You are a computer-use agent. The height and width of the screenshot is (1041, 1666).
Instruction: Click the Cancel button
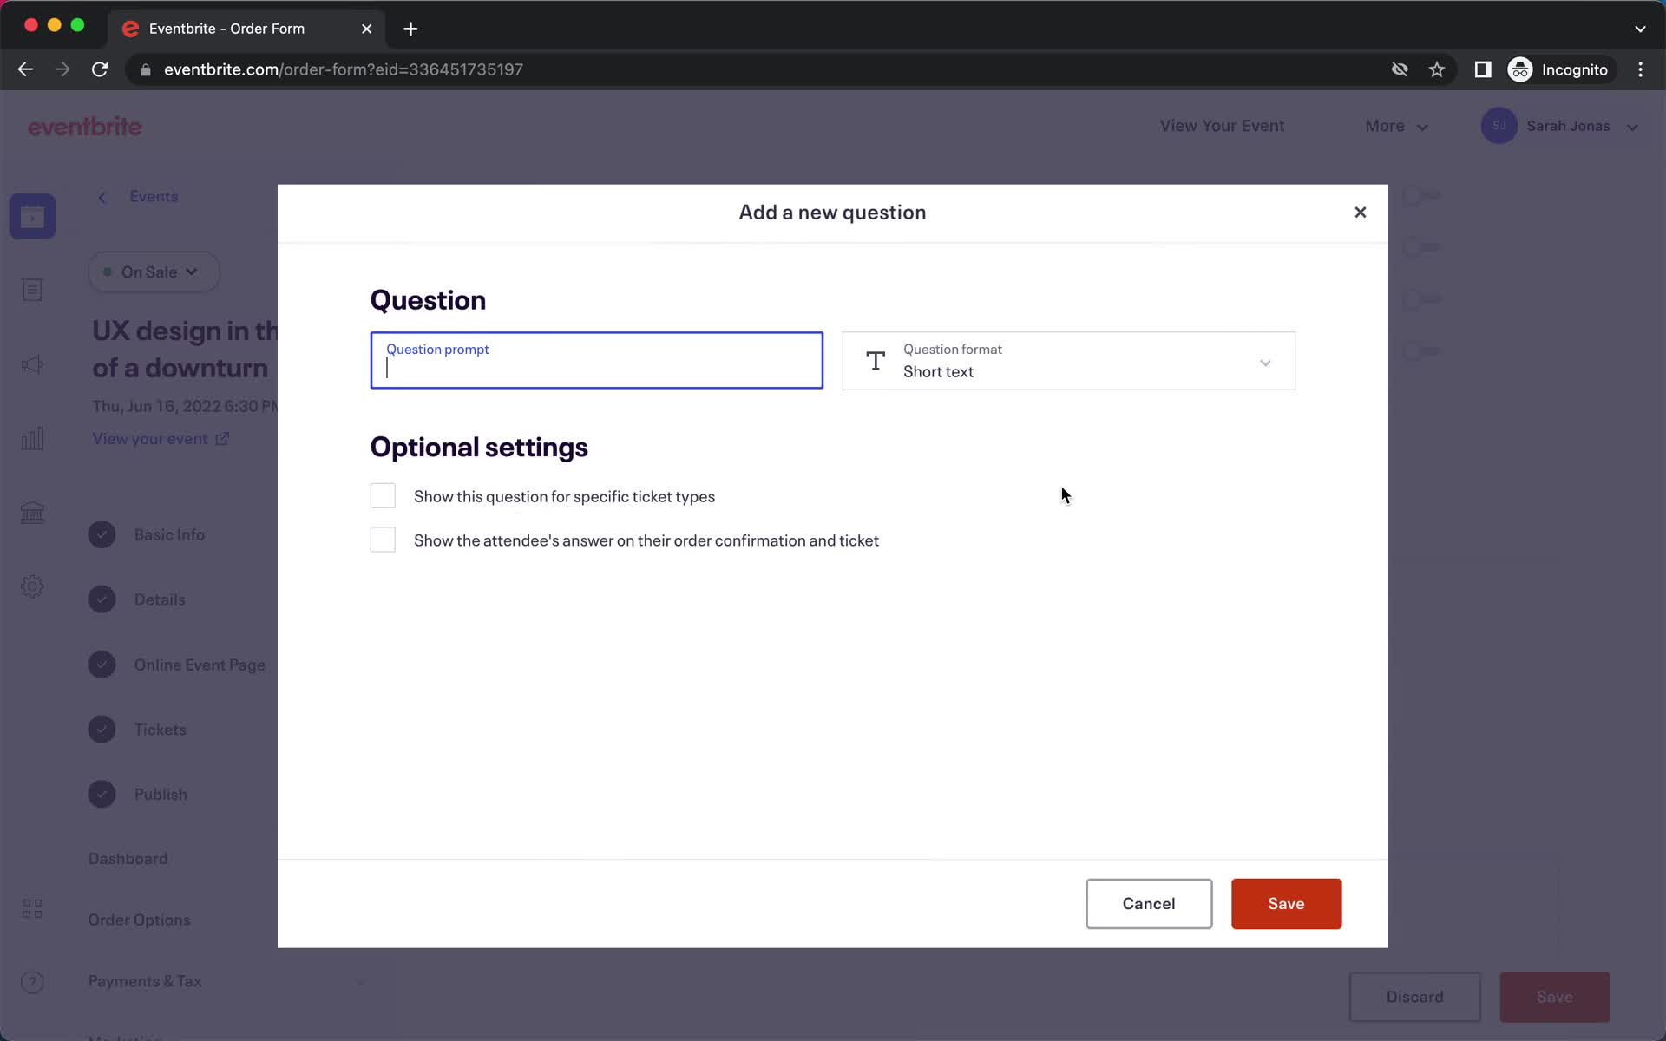[x=1148, y=903]
